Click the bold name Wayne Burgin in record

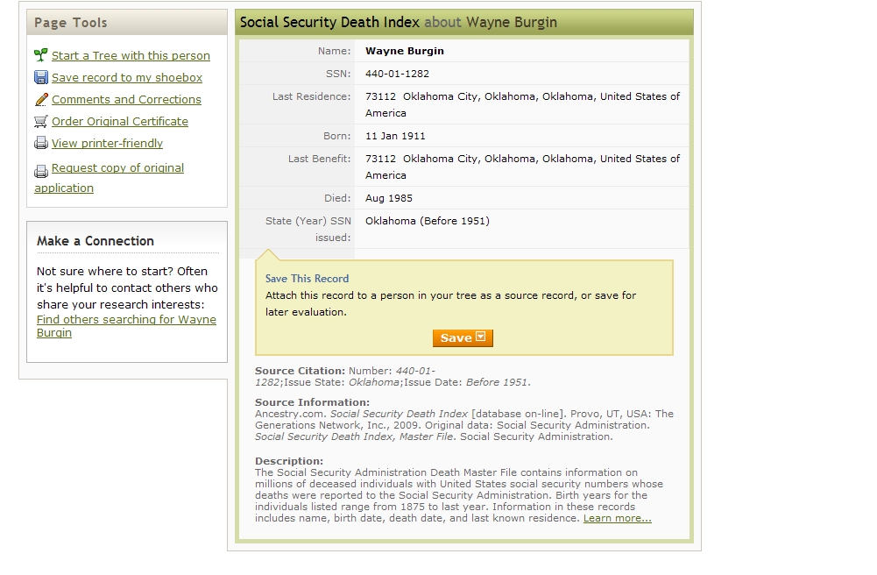(404, 51)
